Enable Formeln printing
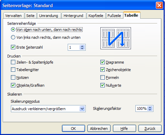 [102, 78]
